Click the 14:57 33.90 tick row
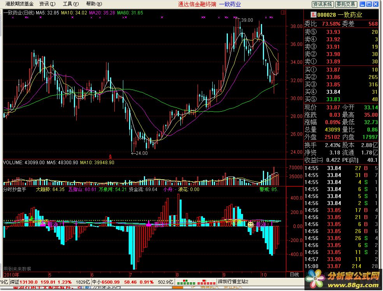 coord(341,259)
